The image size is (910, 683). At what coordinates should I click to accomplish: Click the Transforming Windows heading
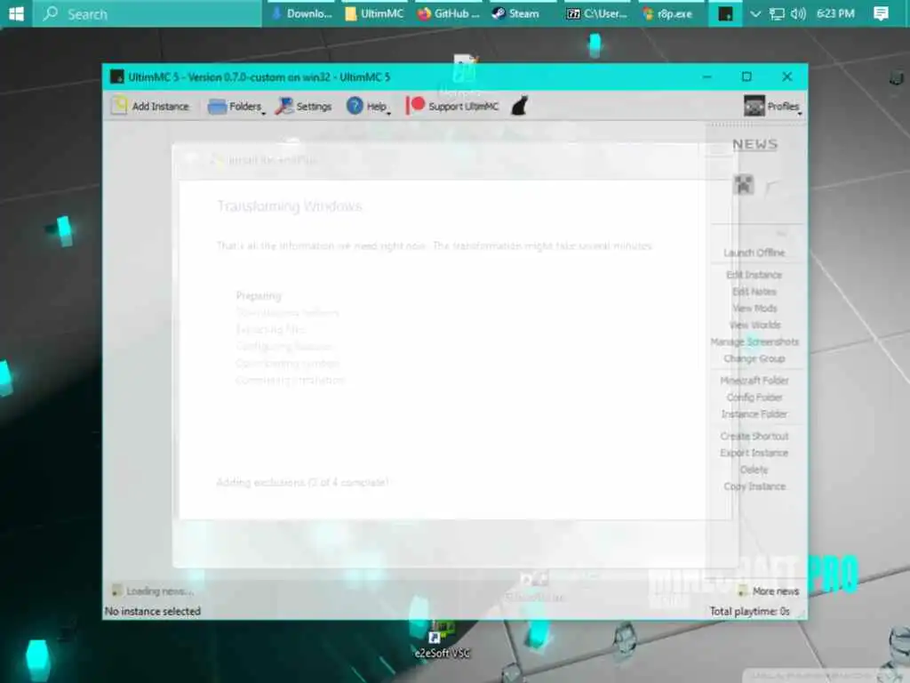coord(290,206)
